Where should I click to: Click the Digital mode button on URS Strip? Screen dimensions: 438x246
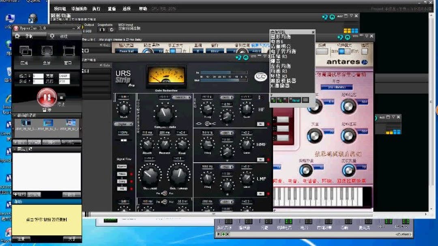tap(124, 125)
